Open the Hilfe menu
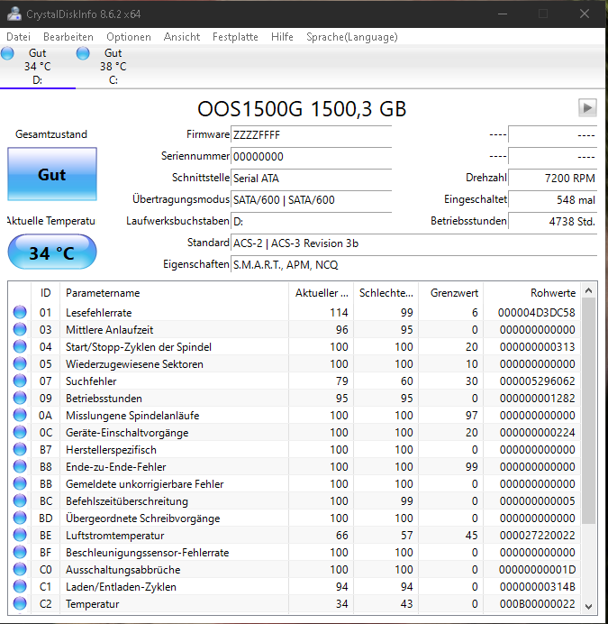This screenshot has height=624, width=608. click(282, 37)
